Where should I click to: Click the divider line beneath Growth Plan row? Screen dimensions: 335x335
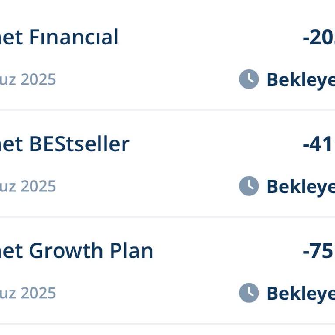click(x=167, y=324)
